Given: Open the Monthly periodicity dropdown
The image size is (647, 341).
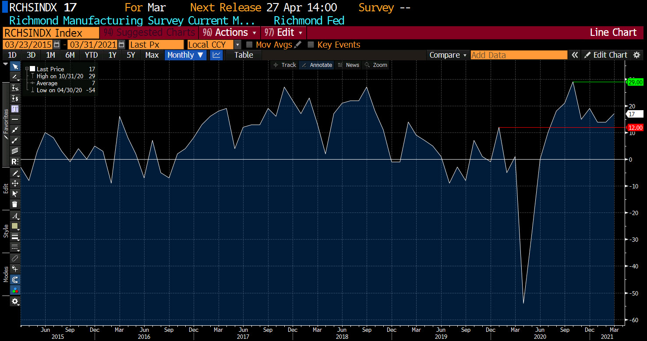Looking at the screenshot, I should point(186,55).
